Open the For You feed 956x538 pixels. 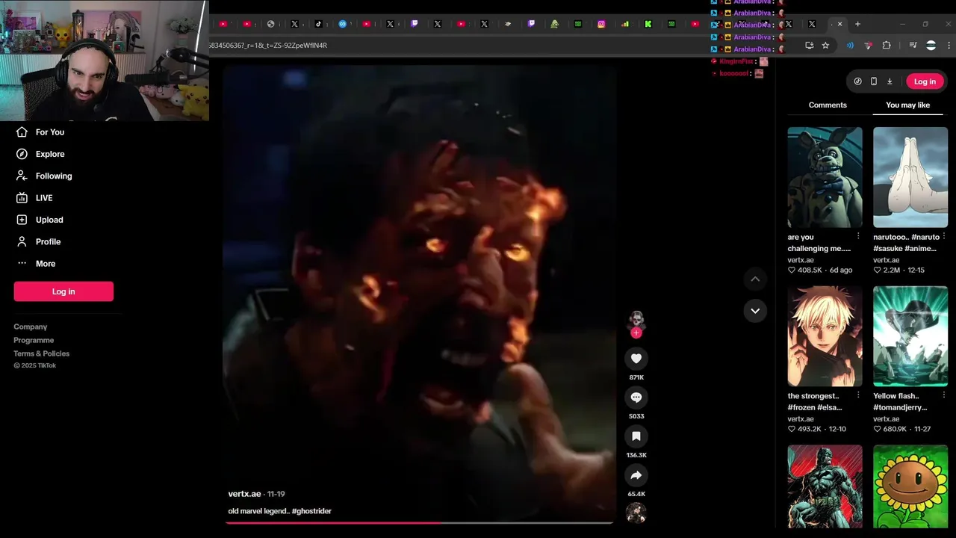50,132
